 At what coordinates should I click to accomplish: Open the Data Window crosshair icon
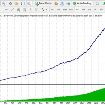point(10,4)
